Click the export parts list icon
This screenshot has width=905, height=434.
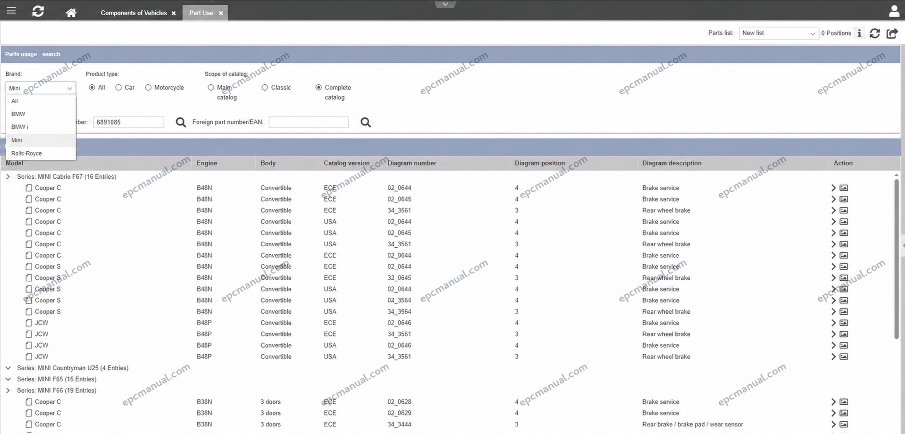click(892, 33)
